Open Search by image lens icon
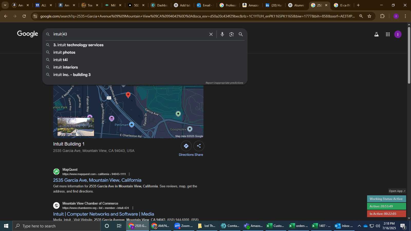The width and height of the screenshot is (411, 231). [231, 34]
